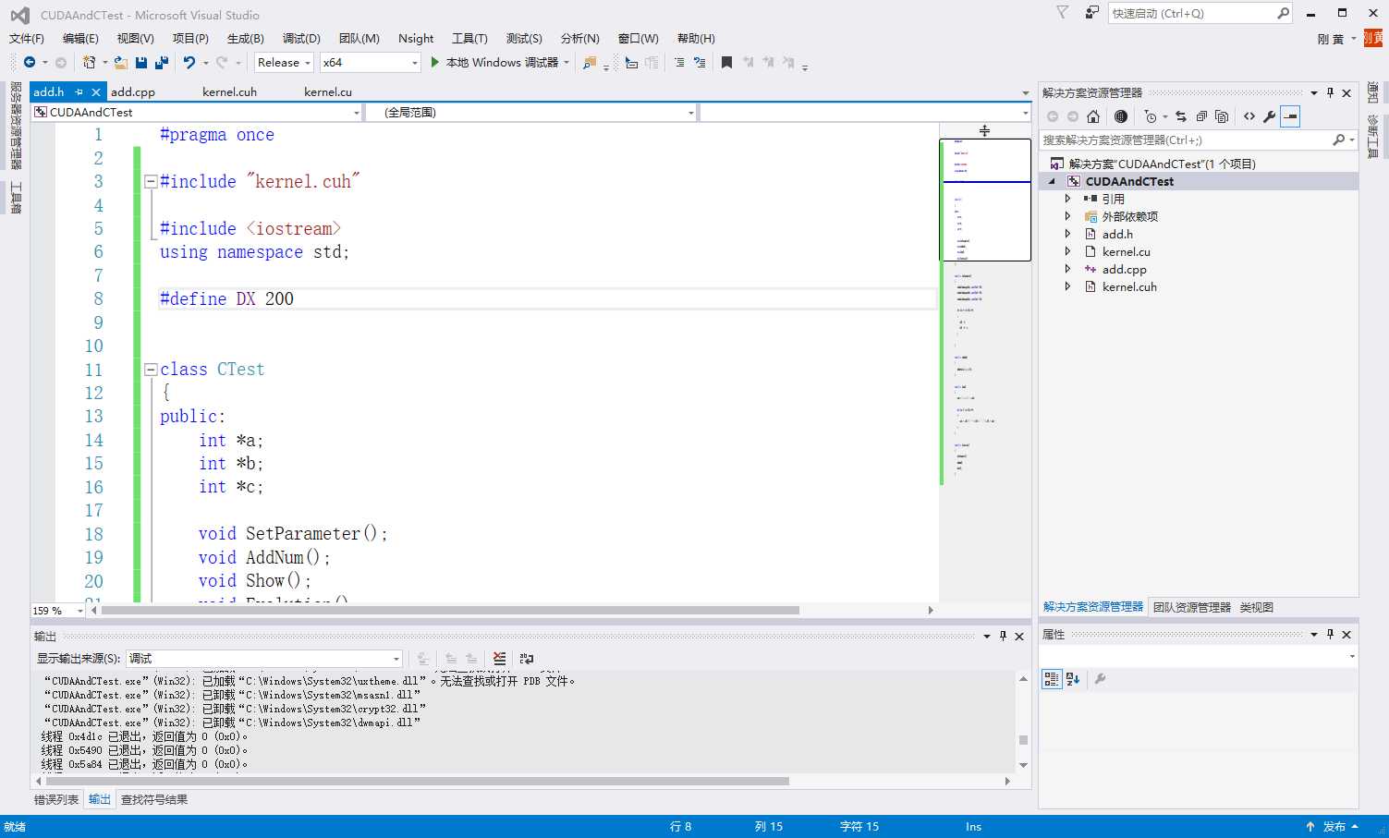The height and width of the screenshot is (838, 1389).
Task: Toggle the Show All Files icon
Action: tap(1222, 116)
